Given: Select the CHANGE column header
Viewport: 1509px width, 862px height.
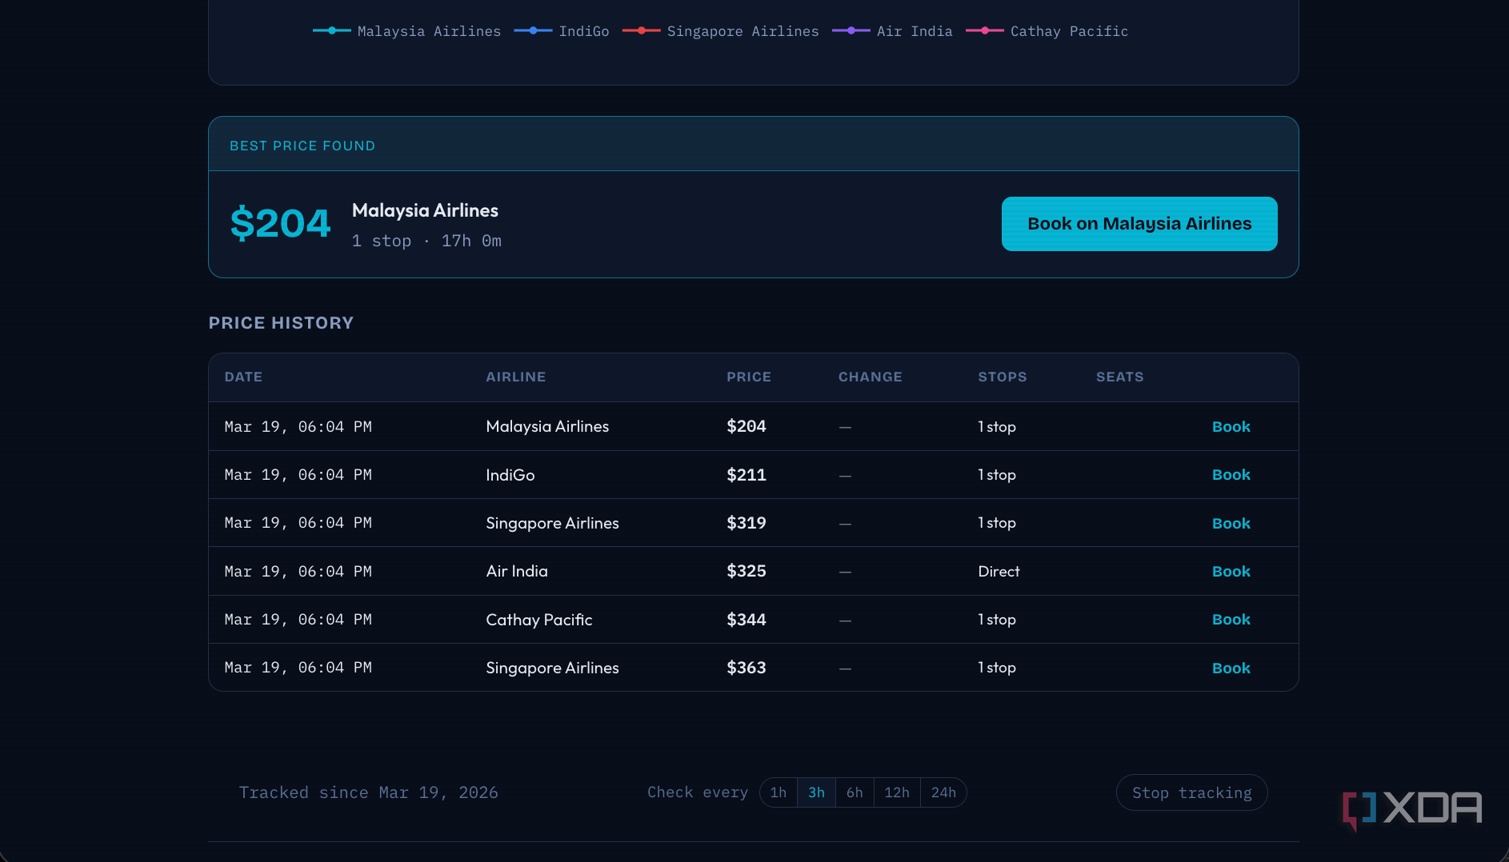Looking at the screenshot, I should 871,377.
